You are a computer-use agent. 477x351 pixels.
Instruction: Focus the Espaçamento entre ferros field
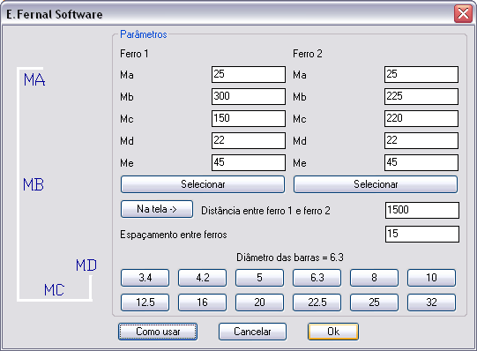pos(422,235)
